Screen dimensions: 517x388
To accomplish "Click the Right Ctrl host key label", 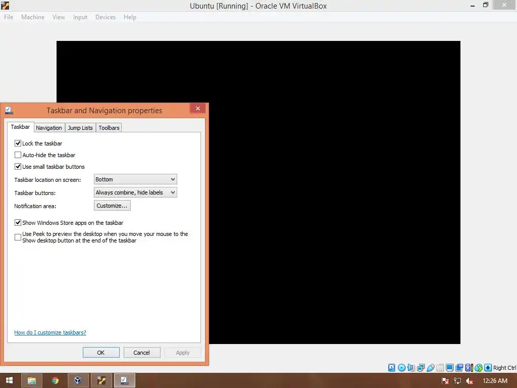I will [x=504, y=368].
